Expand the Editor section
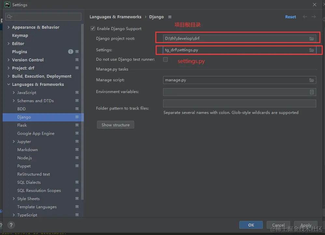This screenshot has height=235, width=325. 8,43
